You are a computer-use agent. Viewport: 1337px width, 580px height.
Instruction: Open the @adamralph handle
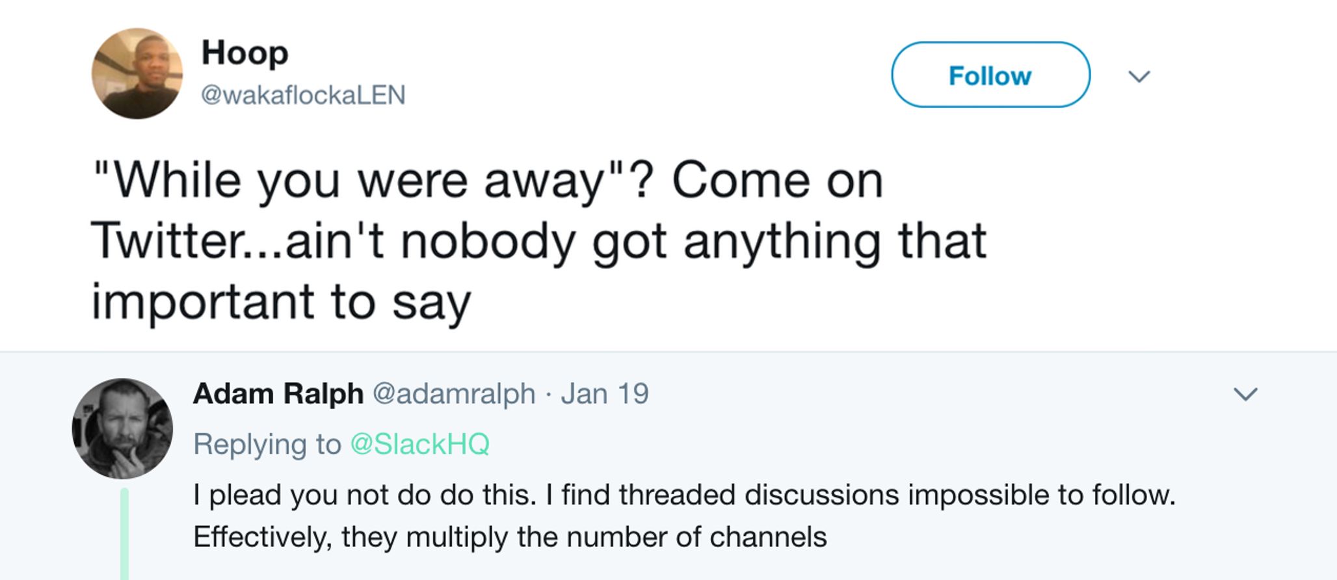click(454, 394)
